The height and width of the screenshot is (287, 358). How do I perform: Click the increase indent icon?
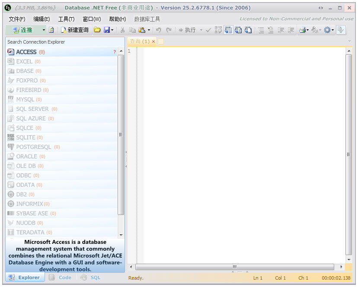(281, 30)
